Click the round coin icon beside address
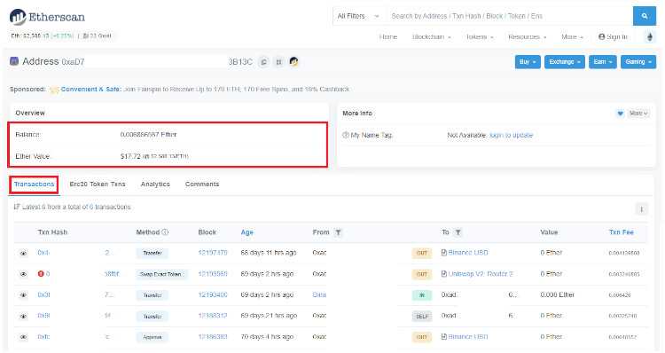The height and width of the screenshot is (353, 665). coord(293,61)
